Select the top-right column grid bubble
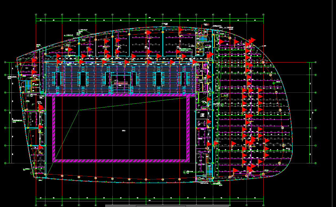The width and height of the screenshot is (336, 207). (x=263, y=14)
